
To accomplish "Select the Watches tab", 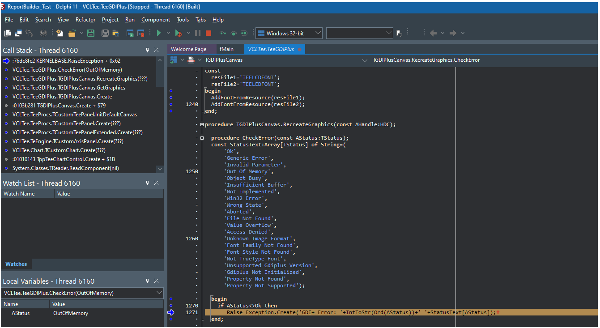I will coord(16,264).
